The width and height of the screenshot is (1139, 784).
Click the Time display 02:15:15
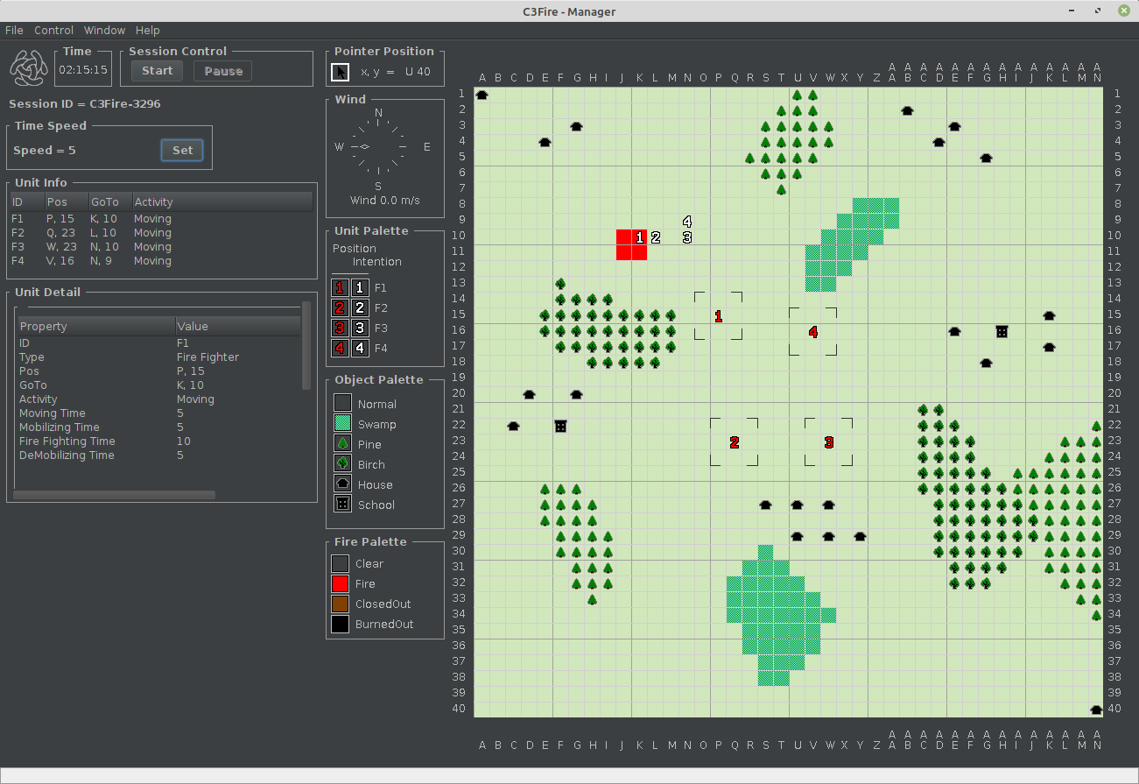[83, 70]
